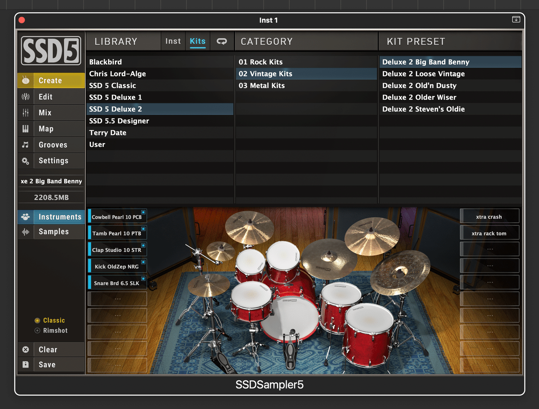Switch to the Inst library tab
The height and width of the screenshot is (409, 539).
173,41
